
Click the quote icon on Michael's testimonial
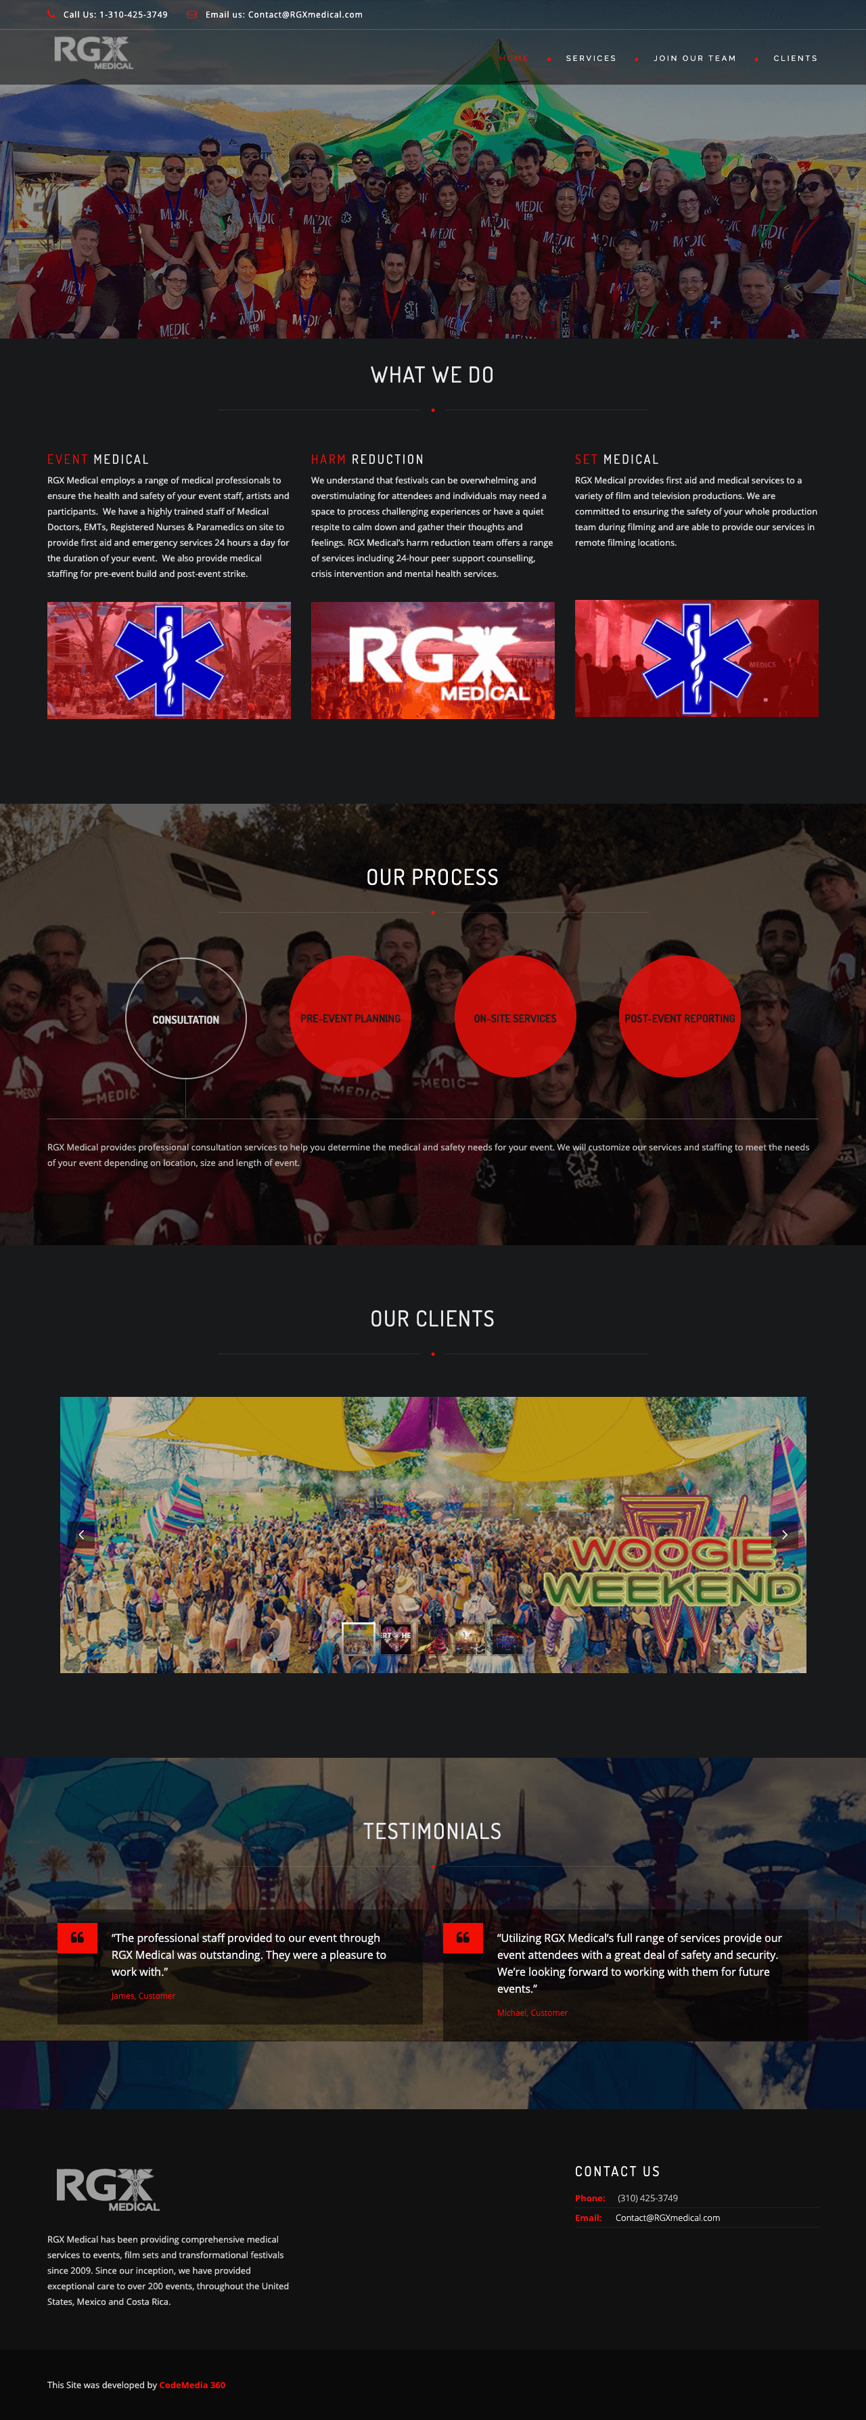click(463, 1937)
